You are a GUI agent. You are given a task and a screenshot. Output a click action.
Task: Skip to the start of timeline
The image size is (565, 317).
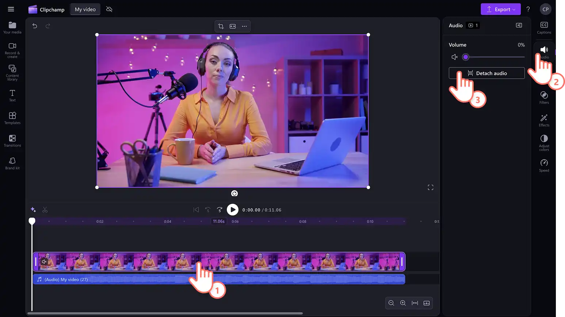(x=196, y=210)
